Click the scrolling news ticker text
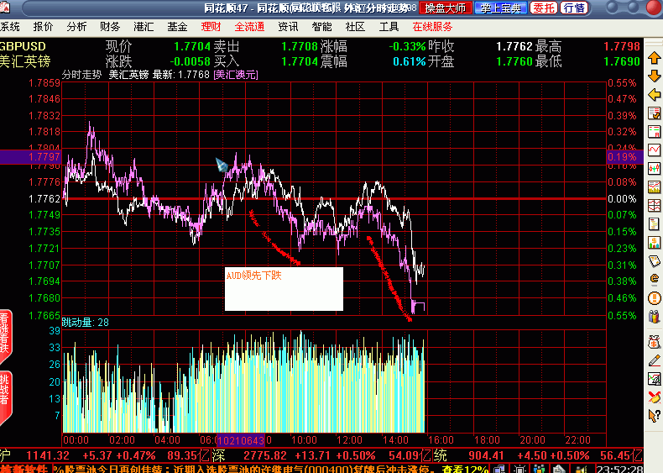The height and width of the screenshot is (473, 663). click(270, 469)
